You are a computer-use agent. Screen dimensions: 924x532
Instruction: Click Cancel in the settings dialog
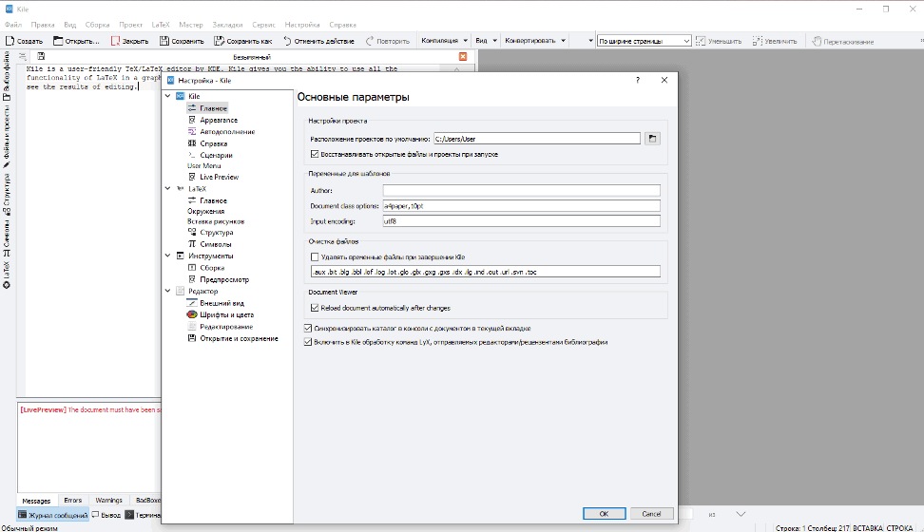pyautogui.click(x=651, y=514)
